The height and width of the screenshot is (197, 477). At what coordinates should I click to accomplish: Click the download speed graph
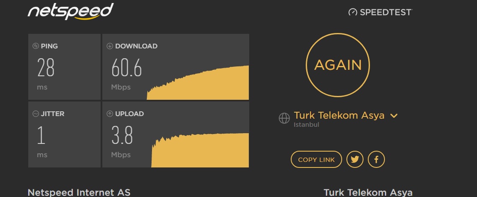pos(198,83)
